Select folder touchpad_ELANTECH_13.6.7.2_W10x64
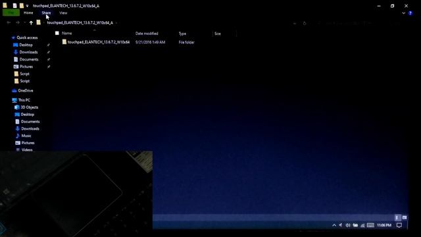 pos(99,42)
